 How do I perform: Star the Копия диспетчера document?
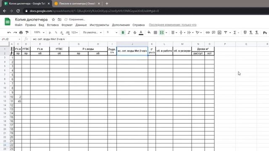click(53, 20)
